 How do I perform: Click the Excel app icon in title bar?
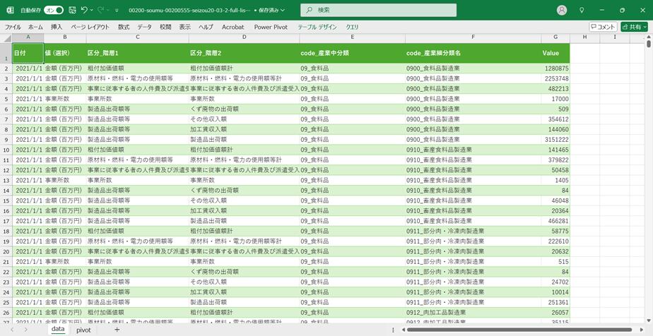[9, 11]
